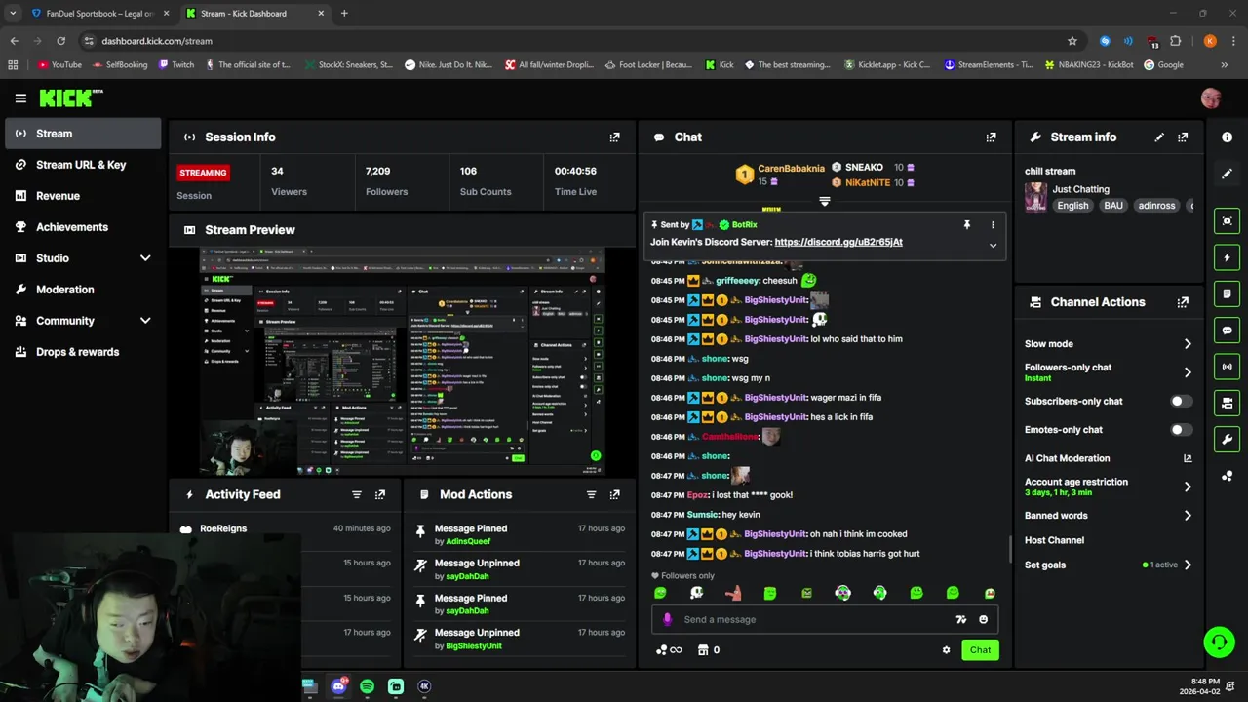Open the green support bubble button
This screenshot has width=1248, height=702.
pyautogui.click(x=1219, y=642)
